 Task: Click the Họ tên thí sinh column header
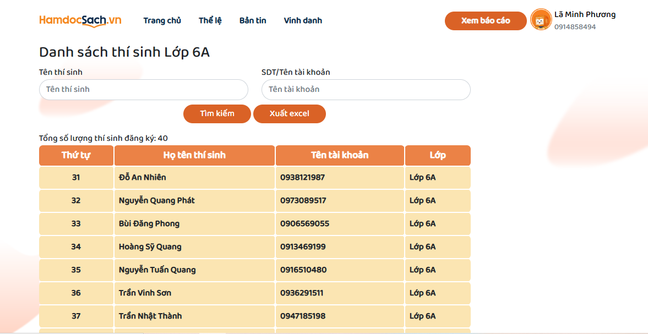pos(194,155)
